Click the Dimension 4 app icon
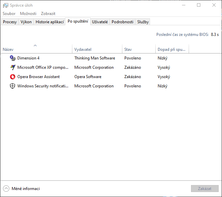Screen dimensions: 222x197 13,58
